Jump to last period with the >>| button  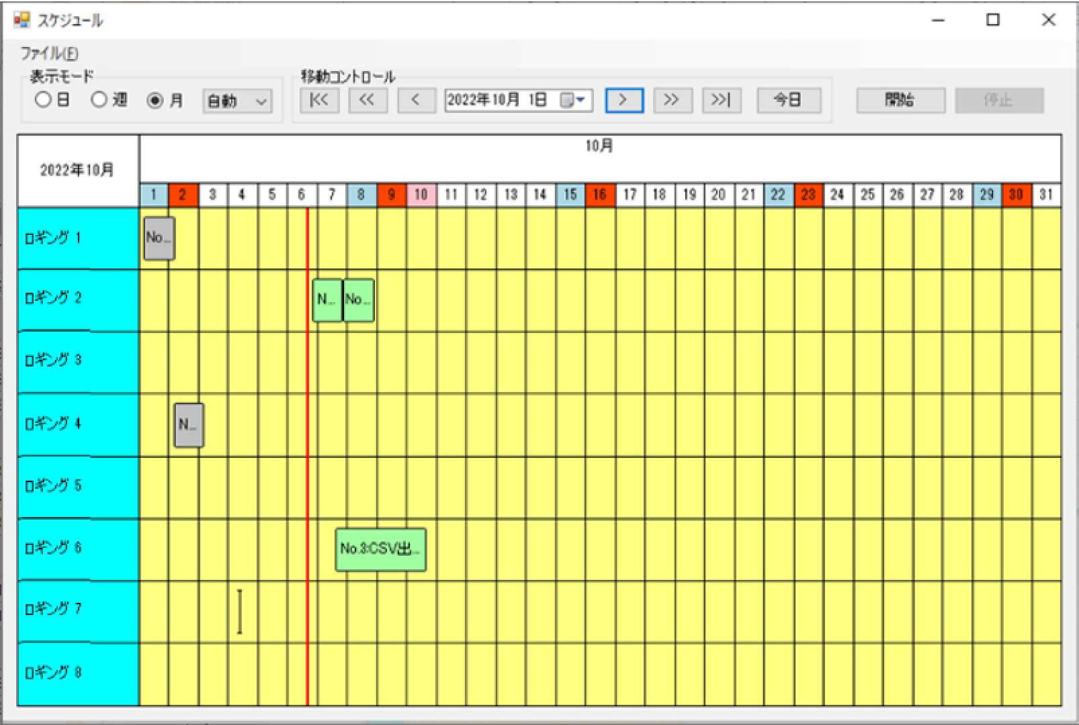(721, 101)
